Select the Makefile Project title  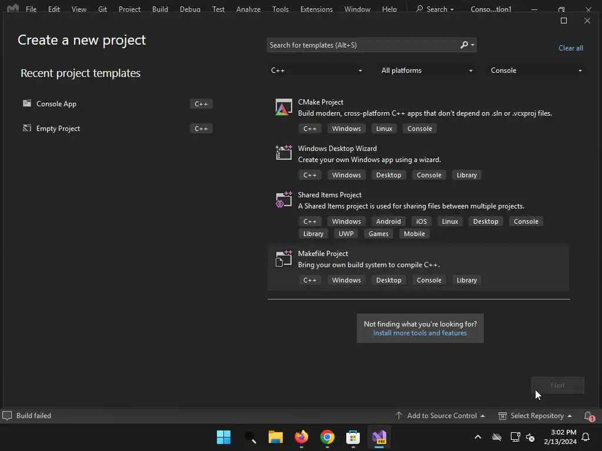323,254
